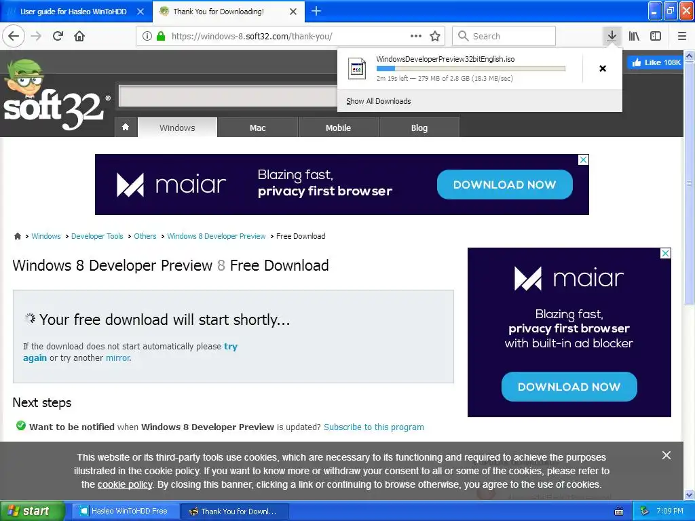Open the Windows category tab

tap(177, 128)
